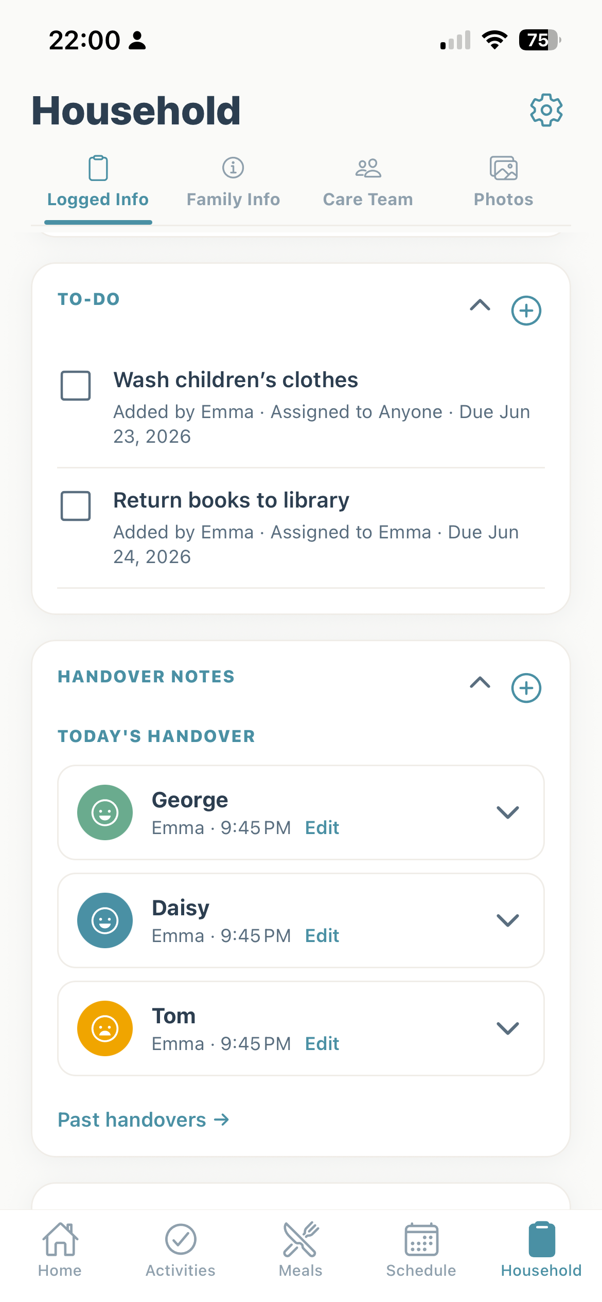Add a new to-do item
The image size is (602, 1302).
pos(526,311)
